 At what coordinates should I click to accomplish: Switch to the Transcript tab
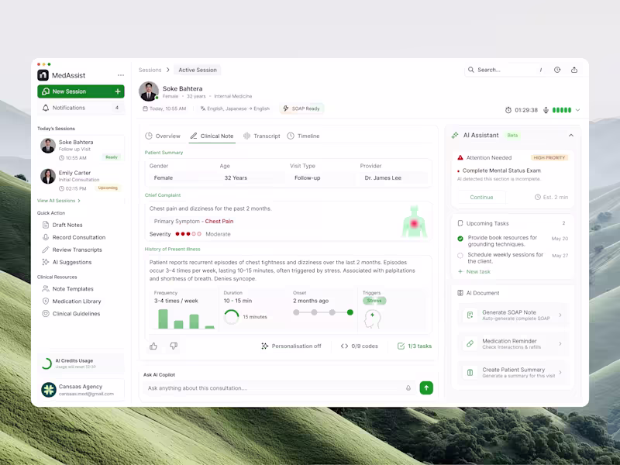(x=261, y=136)
